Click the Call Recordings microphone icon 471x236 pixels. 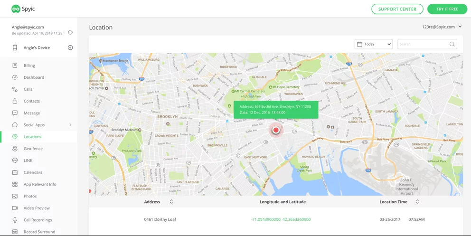pyautogui.click(x=15, y=220)
